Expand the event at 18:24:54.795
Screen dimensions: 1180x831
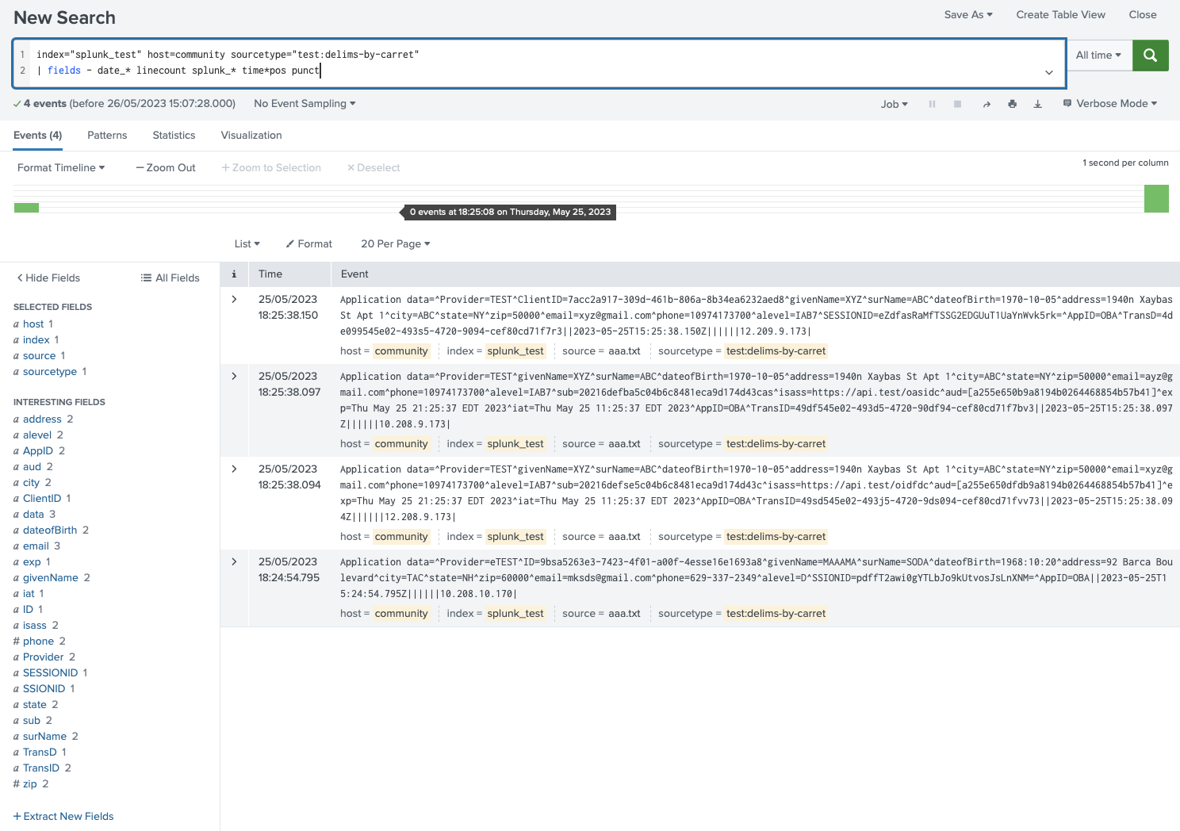pos(234,561)
